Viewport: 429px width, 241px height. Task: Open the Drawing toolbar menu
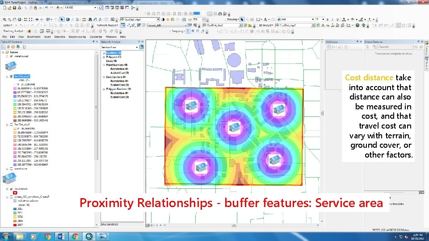[233, 19]
